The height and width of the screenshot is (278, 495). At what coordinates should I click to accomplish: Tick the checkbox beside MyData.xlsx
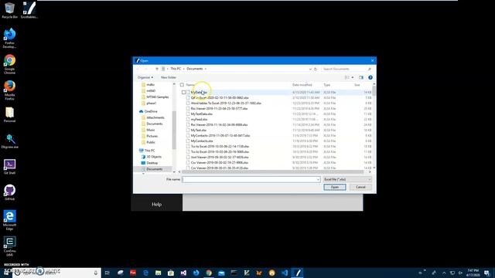point(184,93)
